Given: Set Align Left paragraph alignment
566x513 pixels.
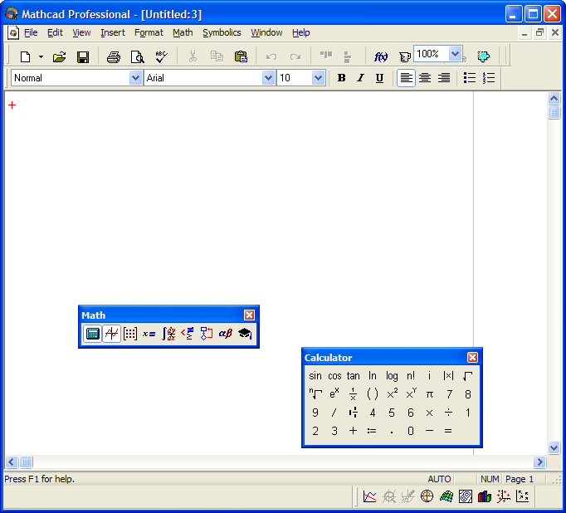Looking at the screenshot, I should coord(406,78).
